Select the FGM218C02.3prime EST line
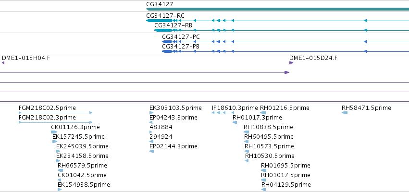Screen dimensions: 409x192 click(x=56, y=122)
